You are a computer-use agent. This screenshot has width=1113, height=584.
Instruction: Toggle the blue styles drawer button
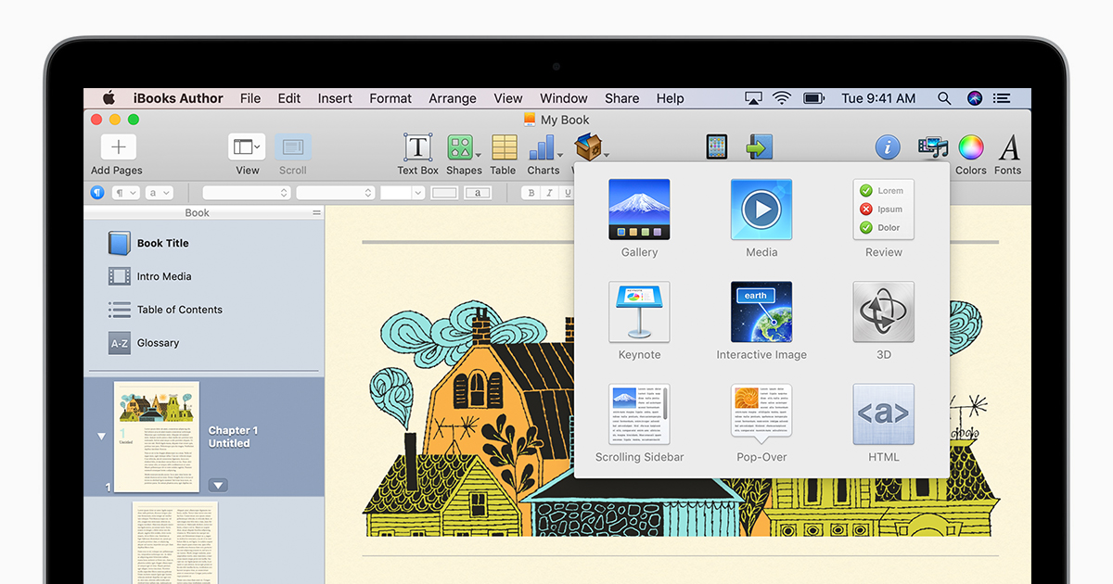point(97,193)
